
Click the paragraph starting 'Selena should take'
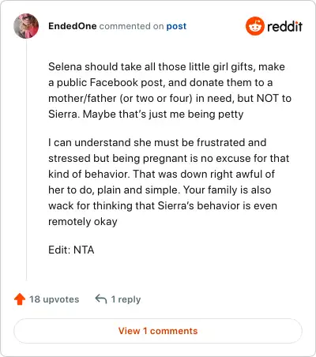click(x=170, y=90)
